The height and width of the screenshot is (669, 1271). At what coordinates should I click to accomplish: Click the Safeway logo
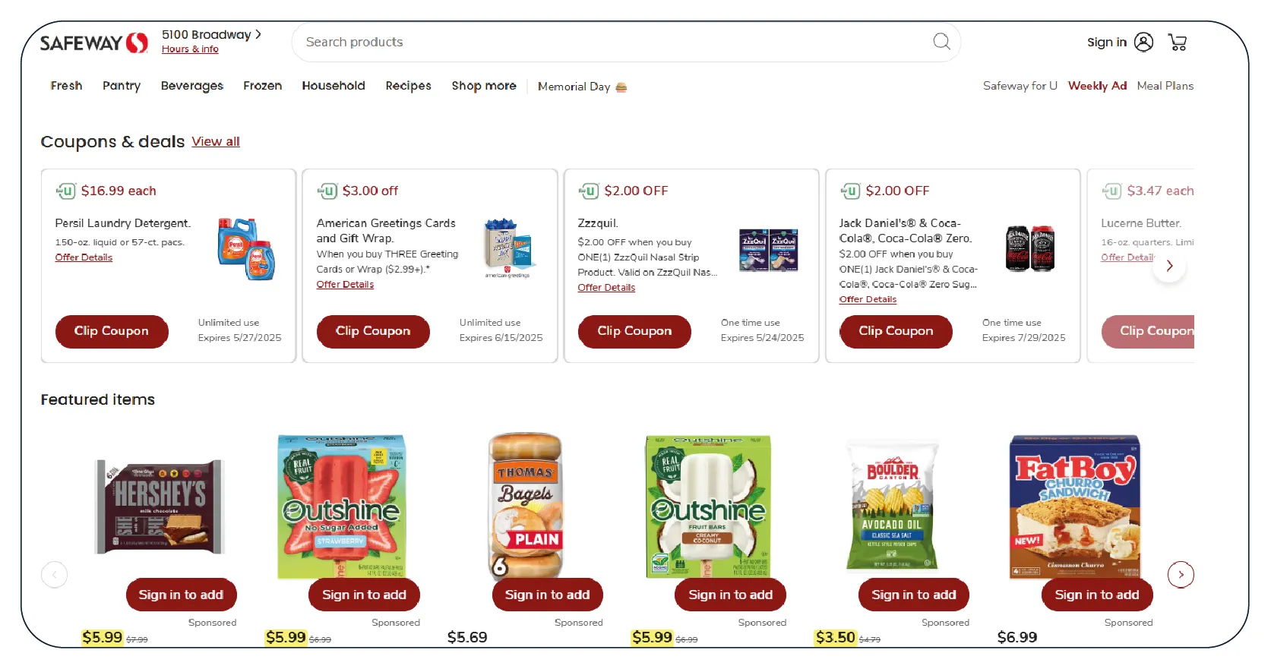point(94,43)
